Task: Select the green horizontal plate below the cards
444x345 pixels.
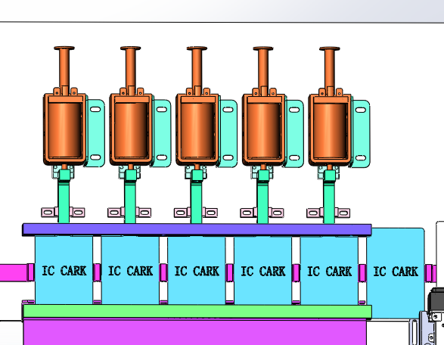Action: coord(197,311)
